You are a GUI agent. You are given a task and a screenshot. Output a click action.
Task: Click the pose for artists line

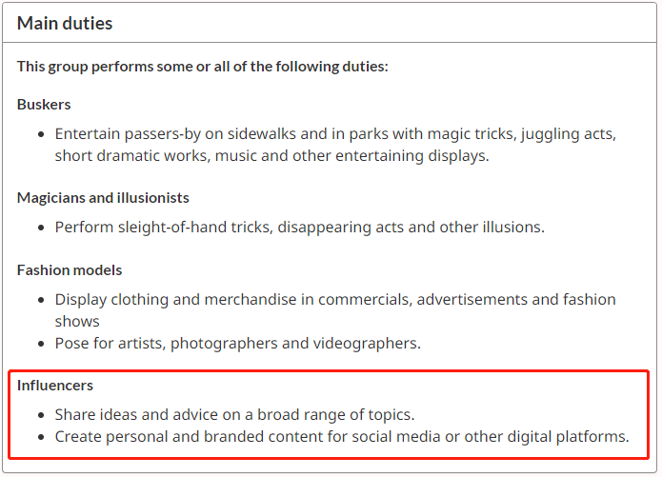[238, 343]
